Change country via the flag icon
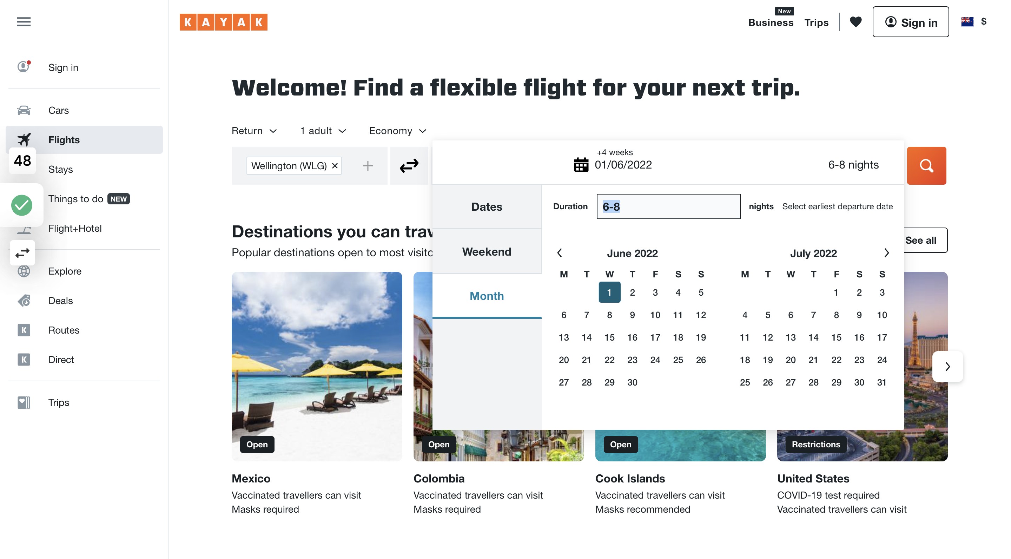The image size is (1011, 559). tap(967, 21)
